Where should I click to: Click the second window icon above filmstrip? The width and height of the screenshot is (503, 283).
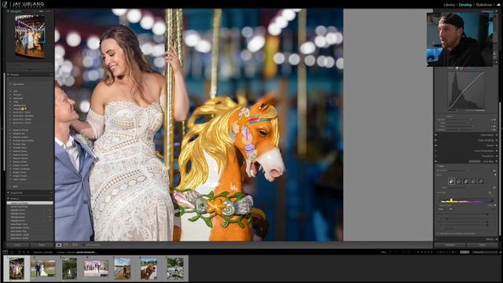13,252
